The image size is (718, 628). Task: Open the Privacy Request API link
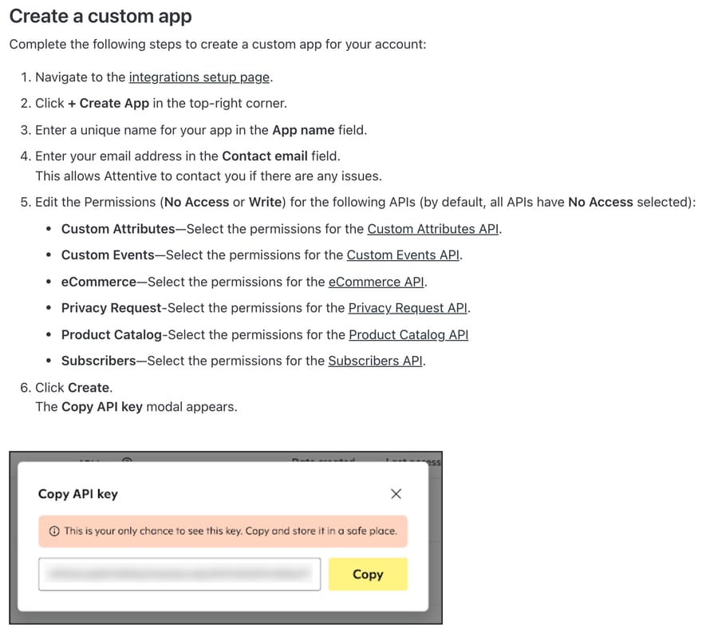pyautogui.click(x=408, y=308)
